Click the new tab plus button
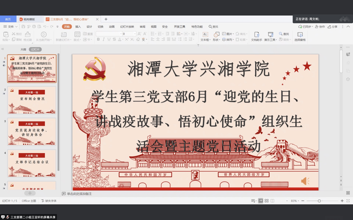Screen dimensions: 353x220 pos(106,19)
